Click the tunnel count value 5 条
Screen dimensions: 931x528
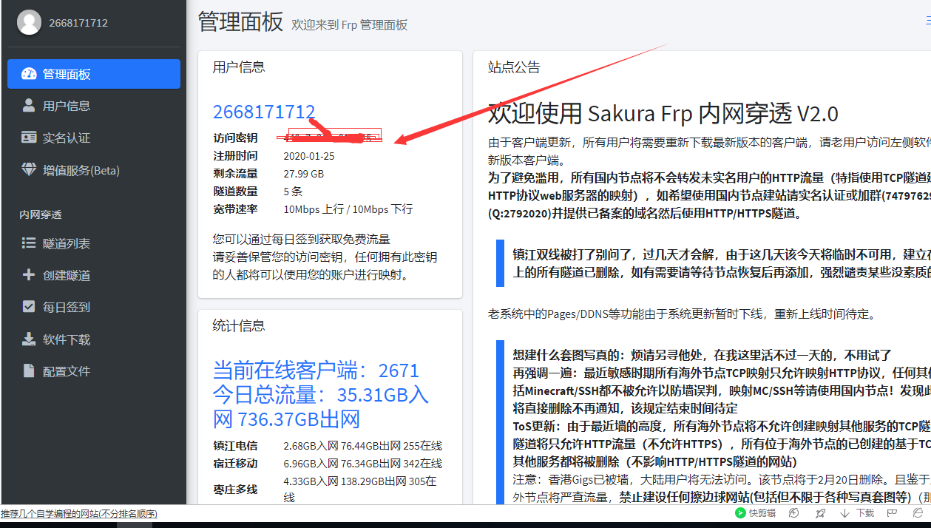293,192
